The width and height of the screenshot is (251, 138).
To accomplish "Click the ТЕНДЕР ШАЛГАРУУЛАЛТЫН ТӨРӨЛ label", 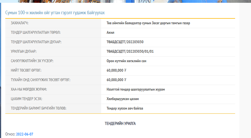I will (36, 33).
